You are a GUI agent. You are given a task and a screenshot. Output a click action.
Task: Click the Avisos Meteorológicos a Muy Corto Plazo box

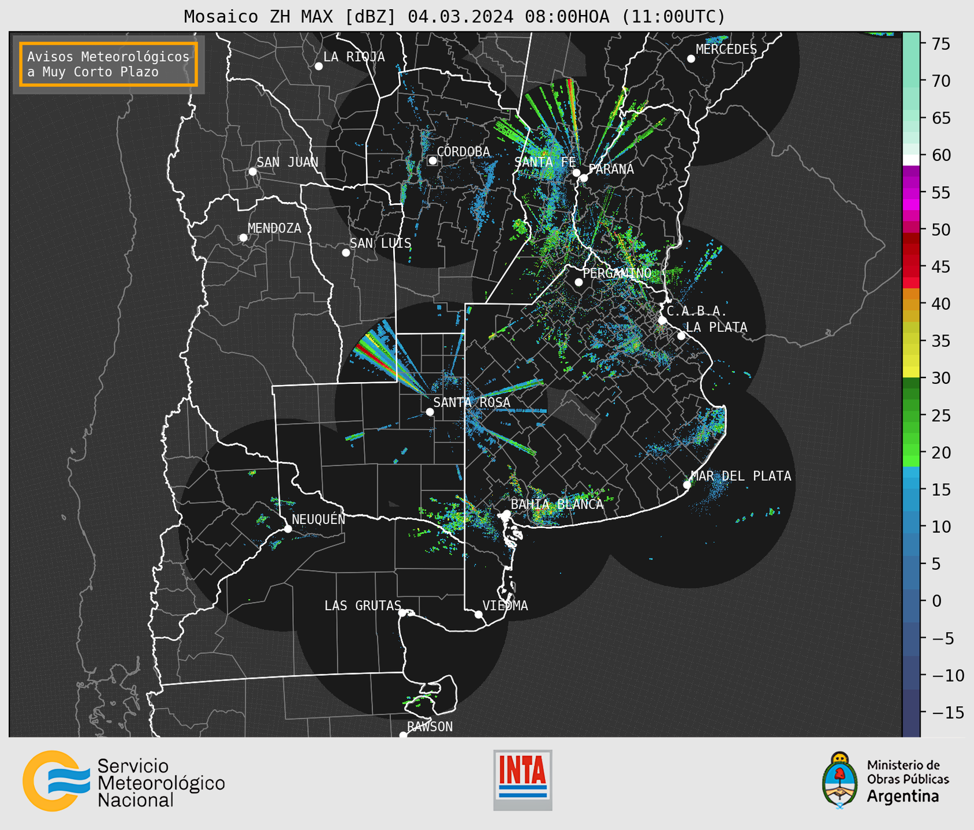click(x=109, y=64)
